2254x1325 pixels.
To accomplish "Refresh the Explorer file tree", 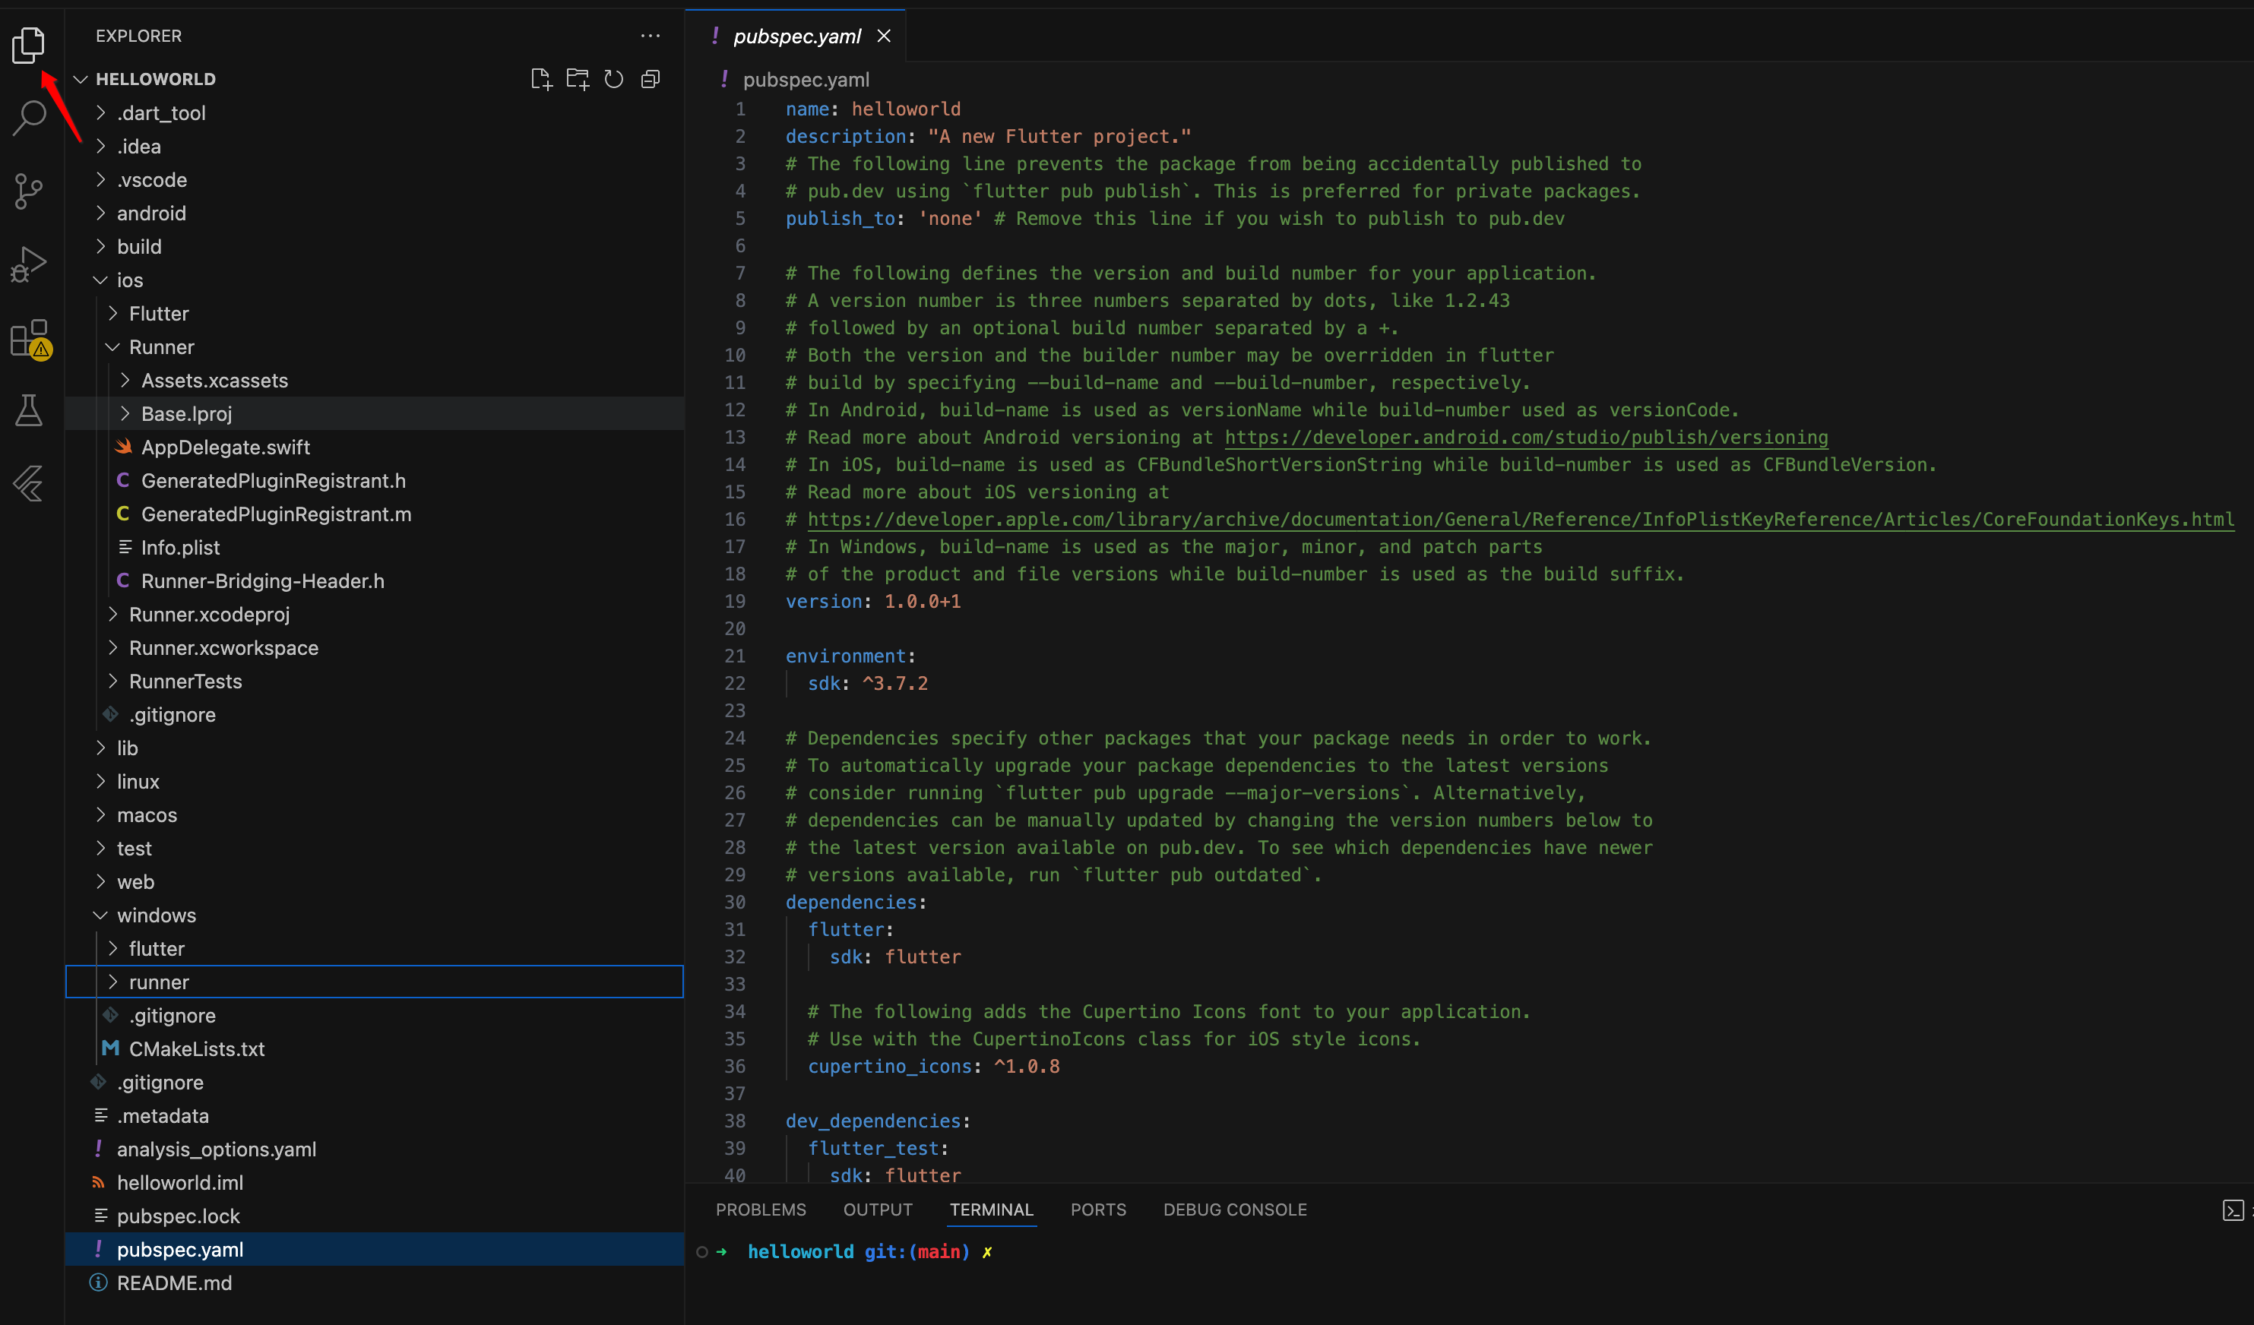I will coord(613,80).
